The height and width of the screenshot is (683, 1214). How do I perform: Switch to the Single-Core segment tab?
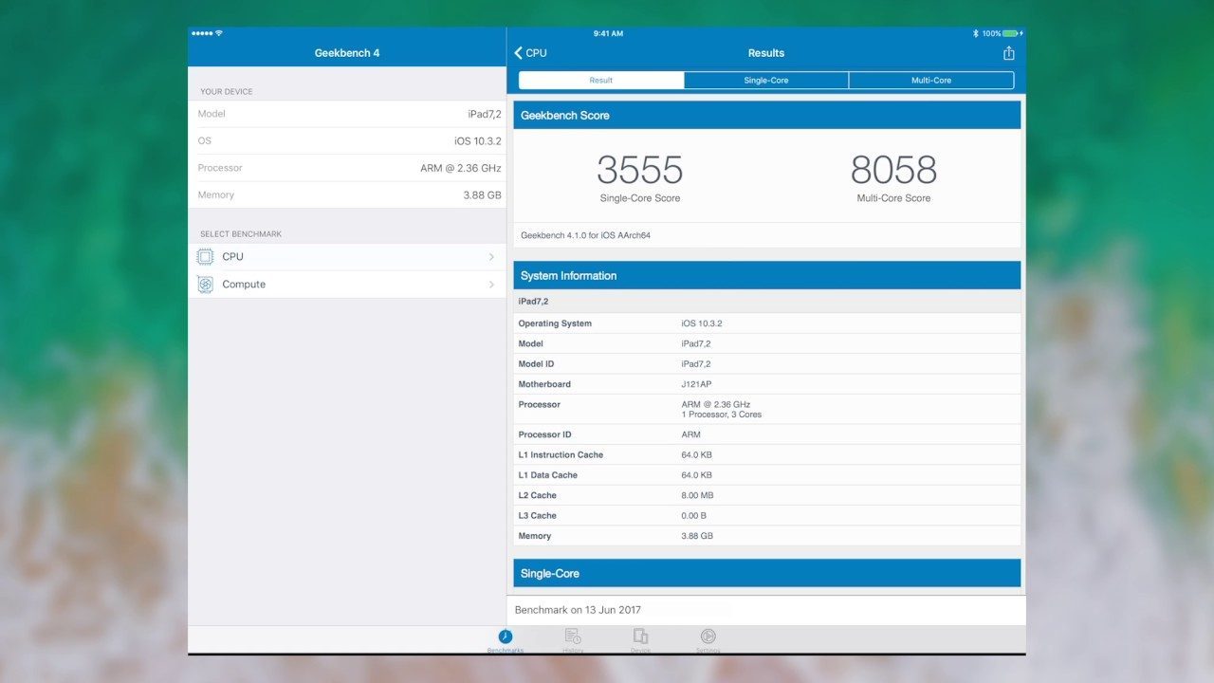tap(766, 81)
